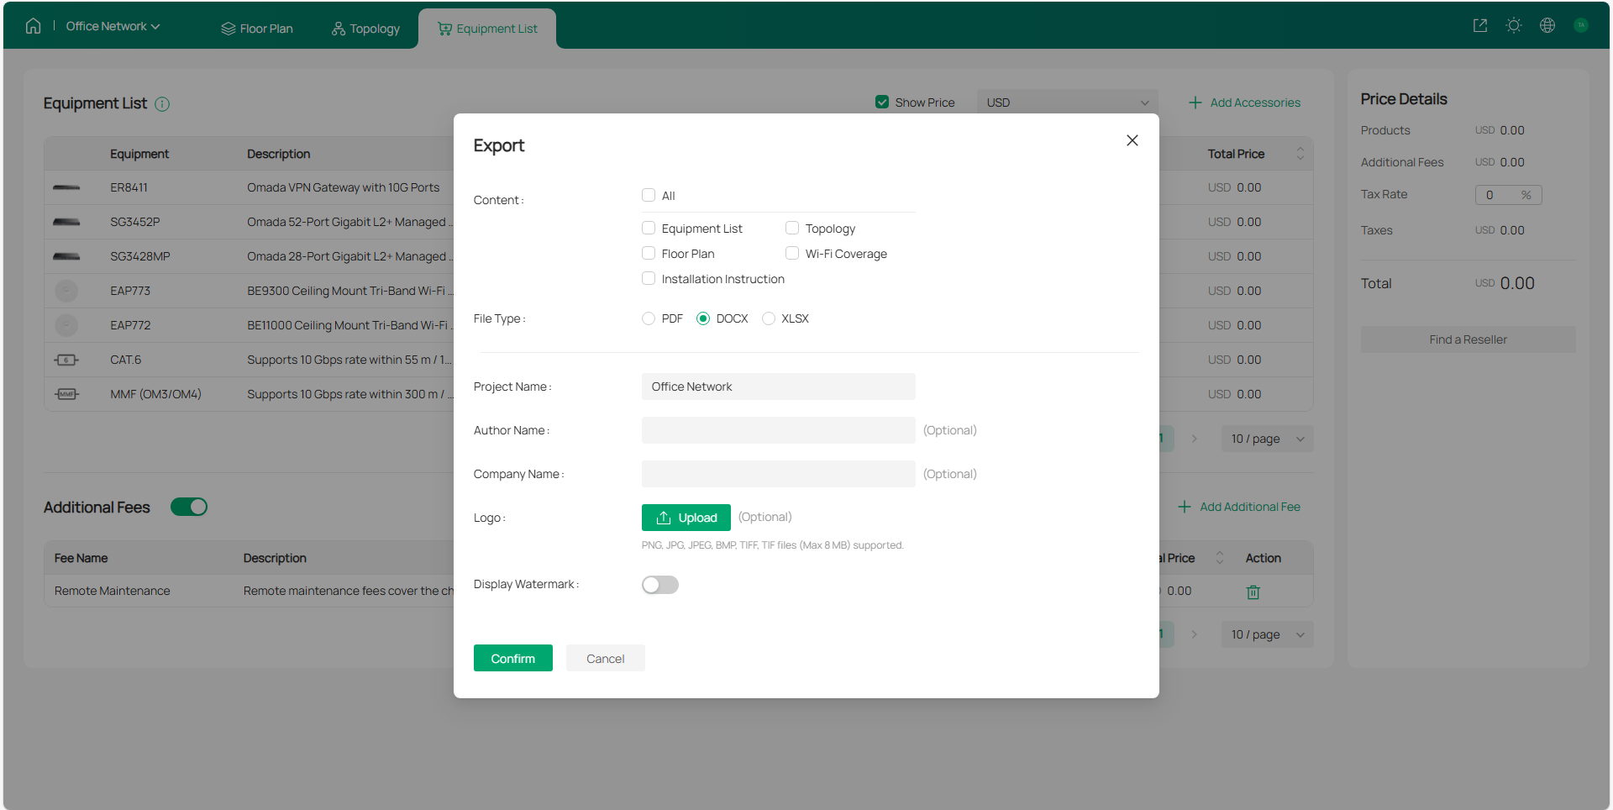The height and width of the screenshot is (810, 1613).
Task: Click the export/share icon in header
Action: (1480, 26)
